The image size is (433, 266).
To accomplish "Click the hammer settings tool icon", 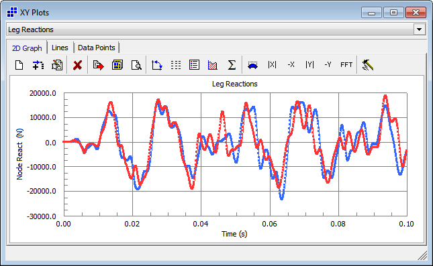I will coord(368,65).
